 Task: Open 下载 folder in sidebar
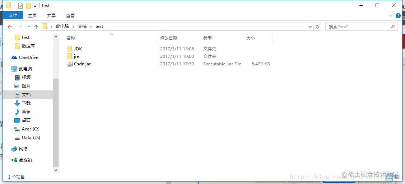[x=26, y=103]
